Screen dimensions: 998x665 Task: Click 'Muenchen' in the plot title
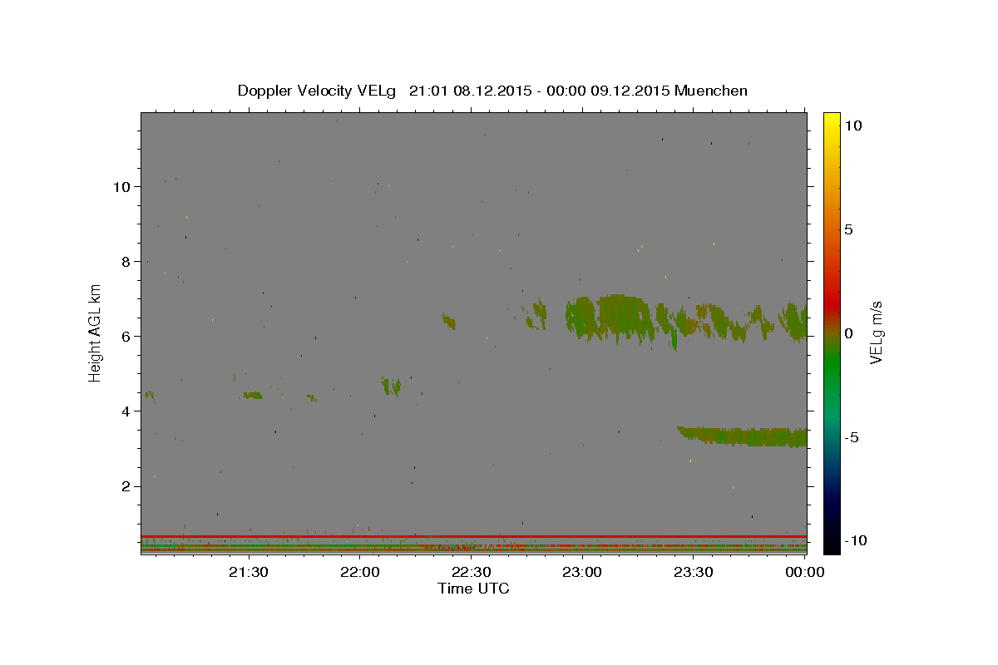click(711, 91)
